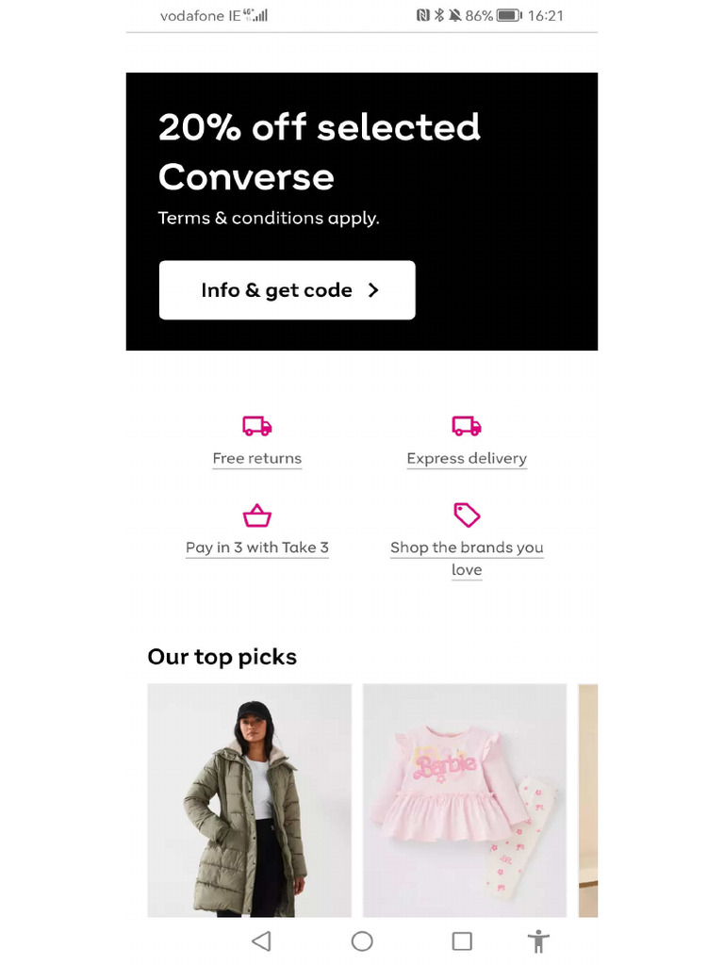The image size is (724, 965).
Task: Tap the accessibility figure icon in navigation bar
Action: click(538, 940)
